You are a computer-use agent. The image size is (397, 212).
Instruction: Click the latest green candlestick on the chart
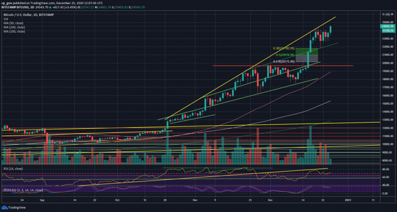click(331, 31)
